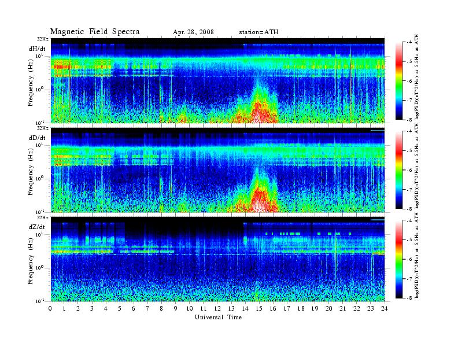458x354 pixels.
Task: Click the 32Hz label atop dH/dt panel
Action: click(42, 39)
